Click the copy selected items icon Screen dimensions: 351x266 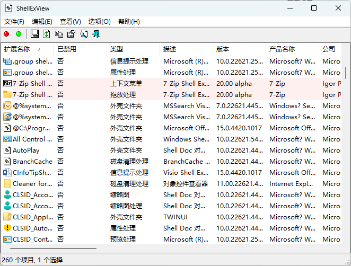[x=59, y=34]
